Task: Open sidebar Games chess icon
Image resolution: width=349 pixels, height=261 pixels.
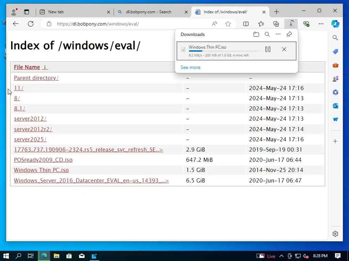Action: coord(335,79)
